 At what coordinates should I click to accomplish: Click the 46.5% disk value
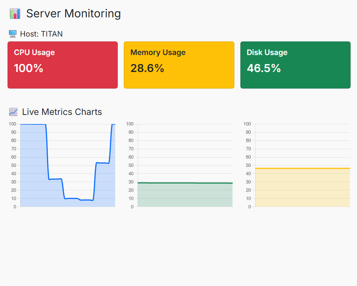tap(264, 68)
